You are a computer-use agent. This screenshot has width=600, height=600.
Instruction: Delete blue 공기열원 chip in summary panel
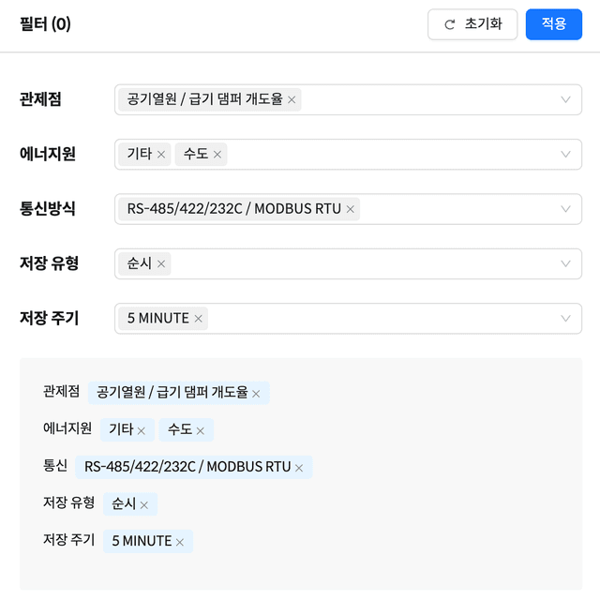coord(256,394)
